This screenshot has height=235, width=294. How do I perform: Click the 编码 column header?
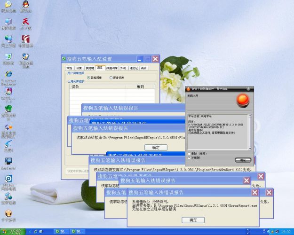[x=141, y=87]
